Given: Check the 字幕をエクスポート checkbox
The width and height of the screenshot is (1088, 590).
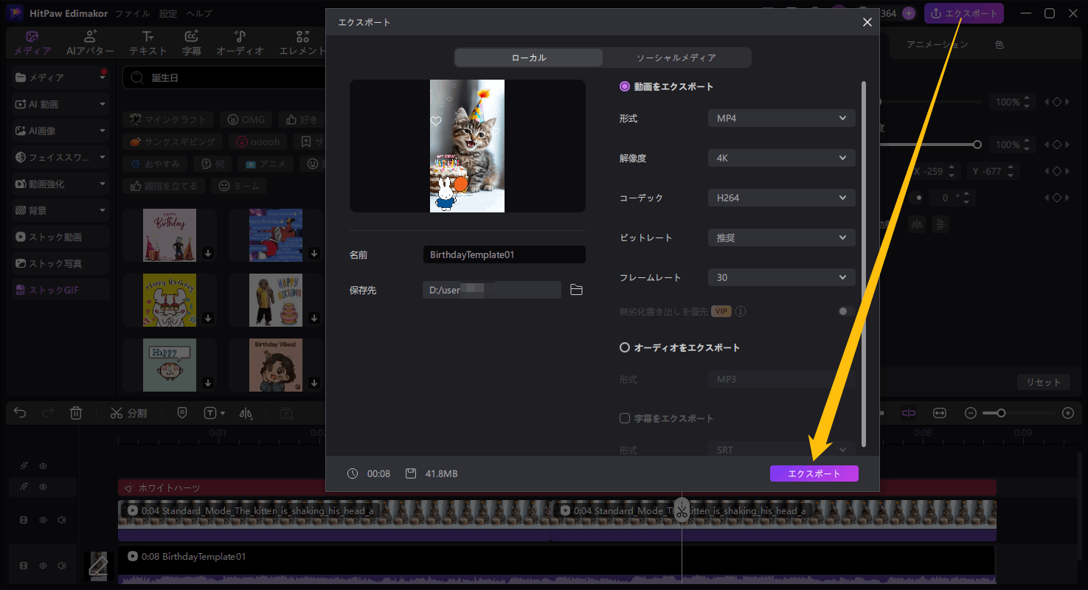Looking at the screenshot, I should (x=624, y=418).
